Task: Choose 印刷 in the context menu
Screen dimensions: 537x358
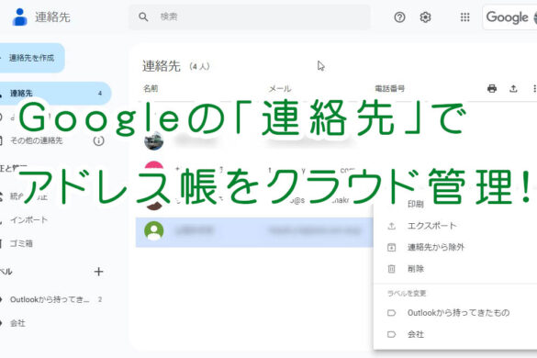Action: [416, 204]
